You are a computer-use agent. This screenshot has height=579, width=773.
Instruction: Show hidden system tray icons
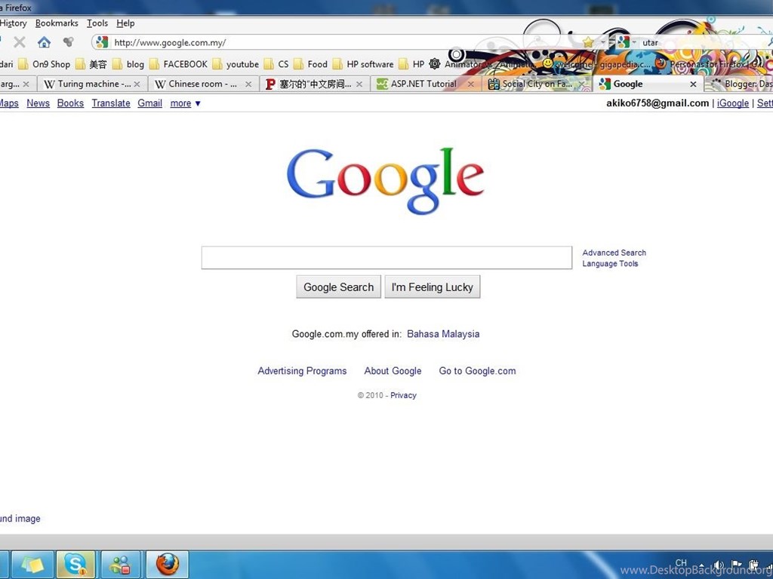coord(702,565)
